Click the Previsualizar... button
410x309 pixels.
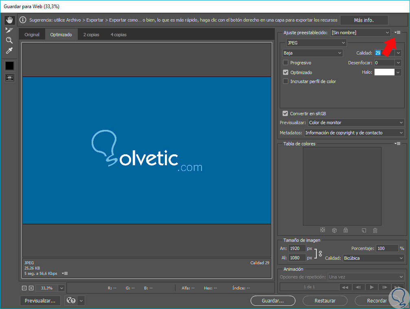(x=40, y=300)
